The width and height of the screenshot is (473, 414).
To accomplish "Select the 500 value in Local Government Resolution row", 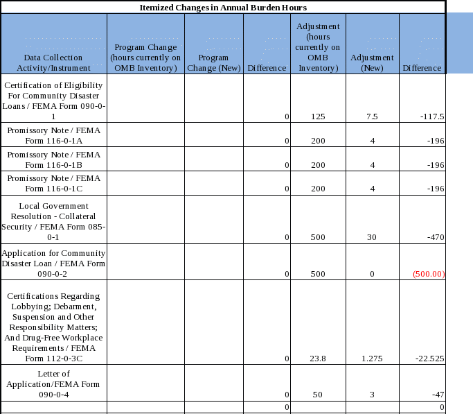I will pos(319,237).
